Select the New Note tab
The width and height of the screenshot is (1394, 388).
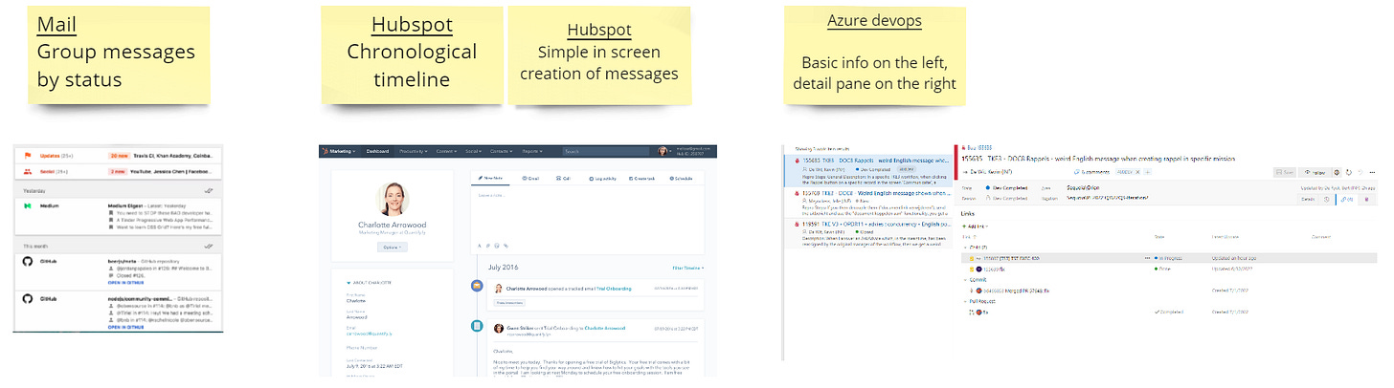pyautogui.click(x=490, y=178)
